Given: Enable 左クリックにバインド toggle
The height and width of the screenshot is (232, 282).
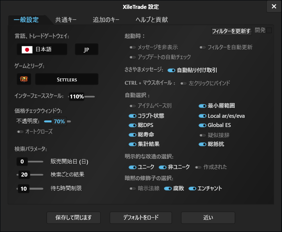Looking at the screenshot, I should click(184, 83).
